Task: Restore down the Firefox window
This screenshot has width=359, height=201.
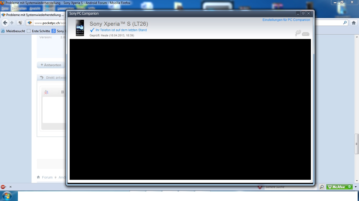Action: (x=342, y=2)
